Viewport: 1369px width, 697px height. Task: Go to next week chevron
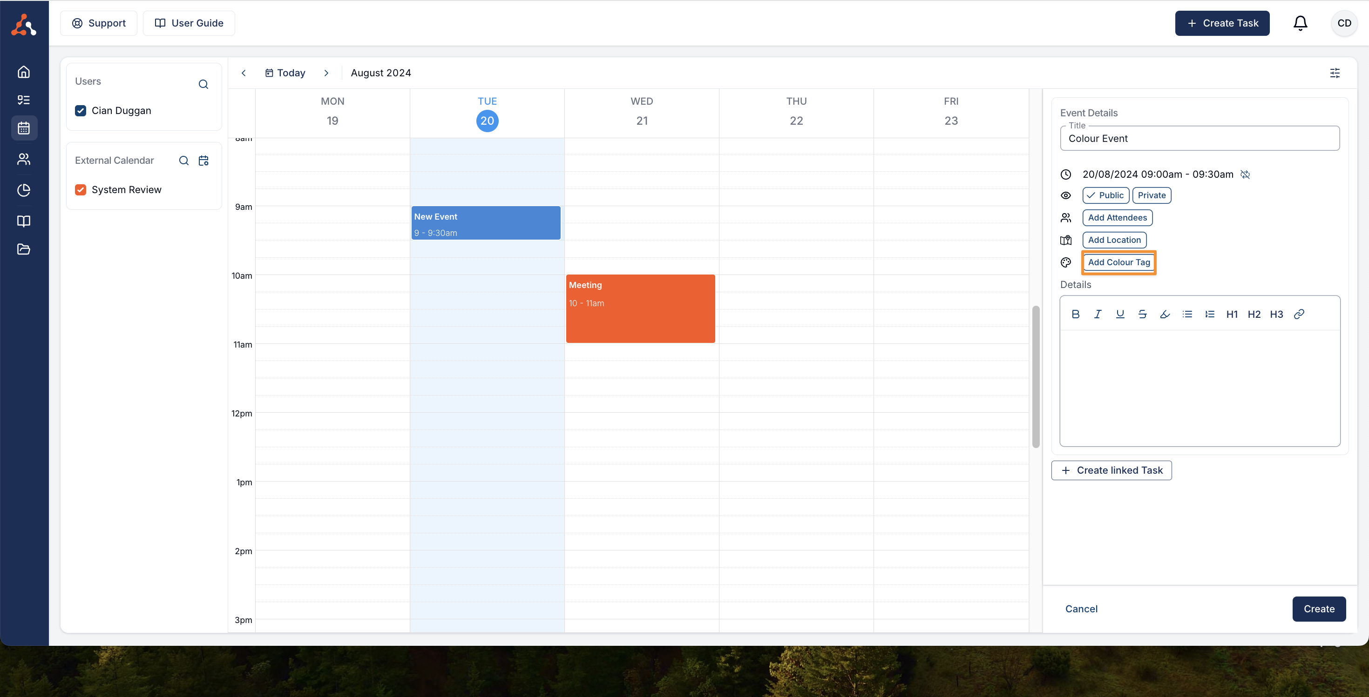pyautogui.click(x=326, y=73)
